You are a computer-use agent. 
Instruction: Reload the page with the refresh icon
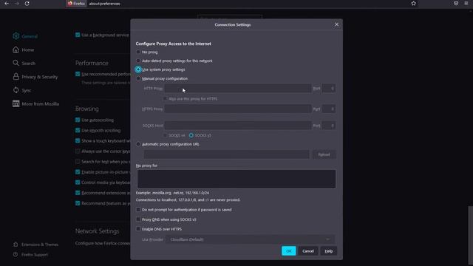[x=27, y=4]
